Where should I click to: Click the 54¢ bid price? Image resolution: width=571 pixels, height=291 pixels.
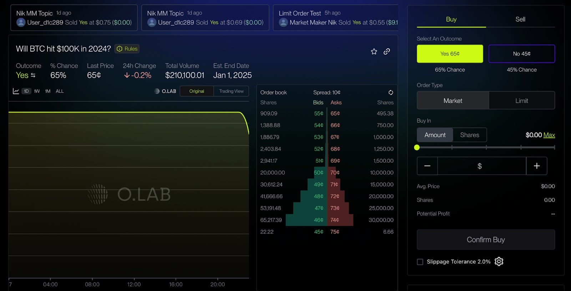pos(319,125)
